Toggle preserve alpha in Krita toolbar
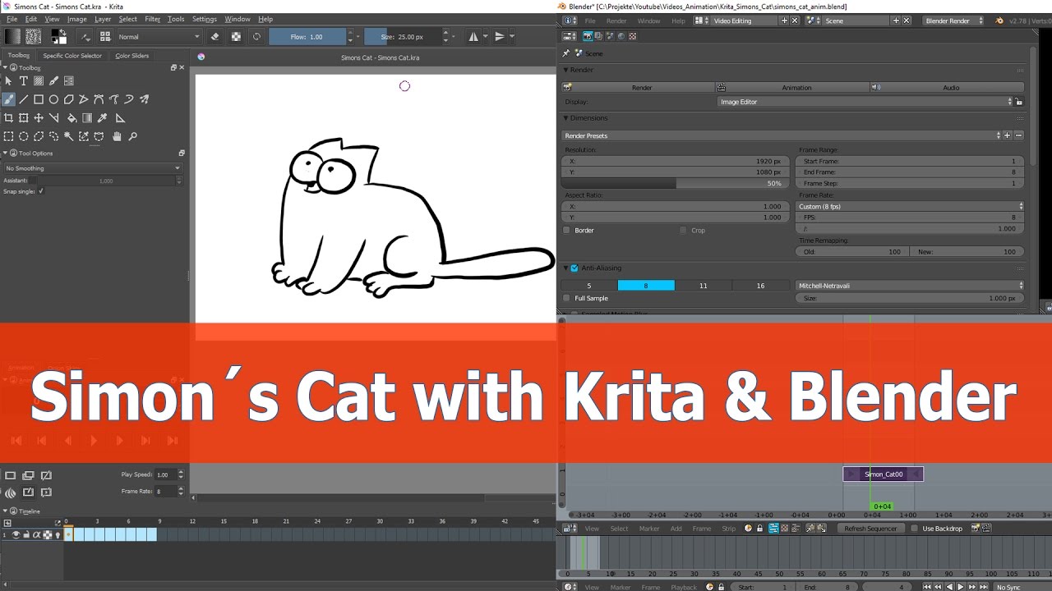Image resolution: width=1052 pixels, height=591 pixels. pyautogui.click(x=236, y=36)
